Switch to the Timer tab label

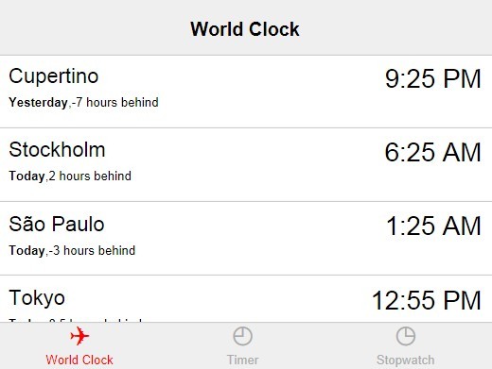point(242,360)
